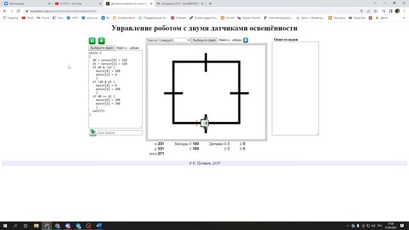Pause the robot program with green pause button

pyautogui.click(x=92, y=41)
